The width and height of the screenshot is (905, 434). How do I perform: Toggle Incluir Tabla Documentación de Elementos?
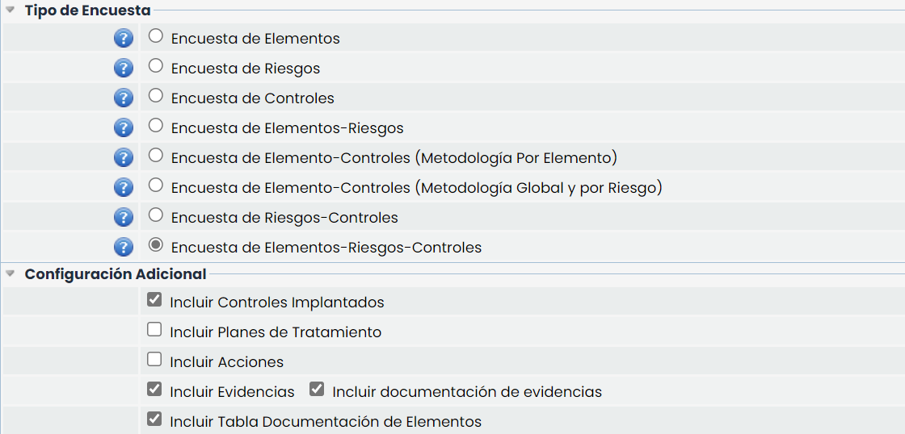tap(154, 419)
